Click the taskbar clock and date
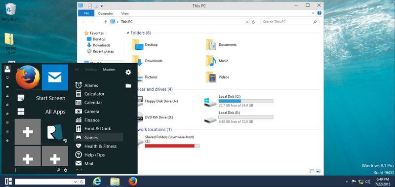Screen dimensions: 395x187 383,182
